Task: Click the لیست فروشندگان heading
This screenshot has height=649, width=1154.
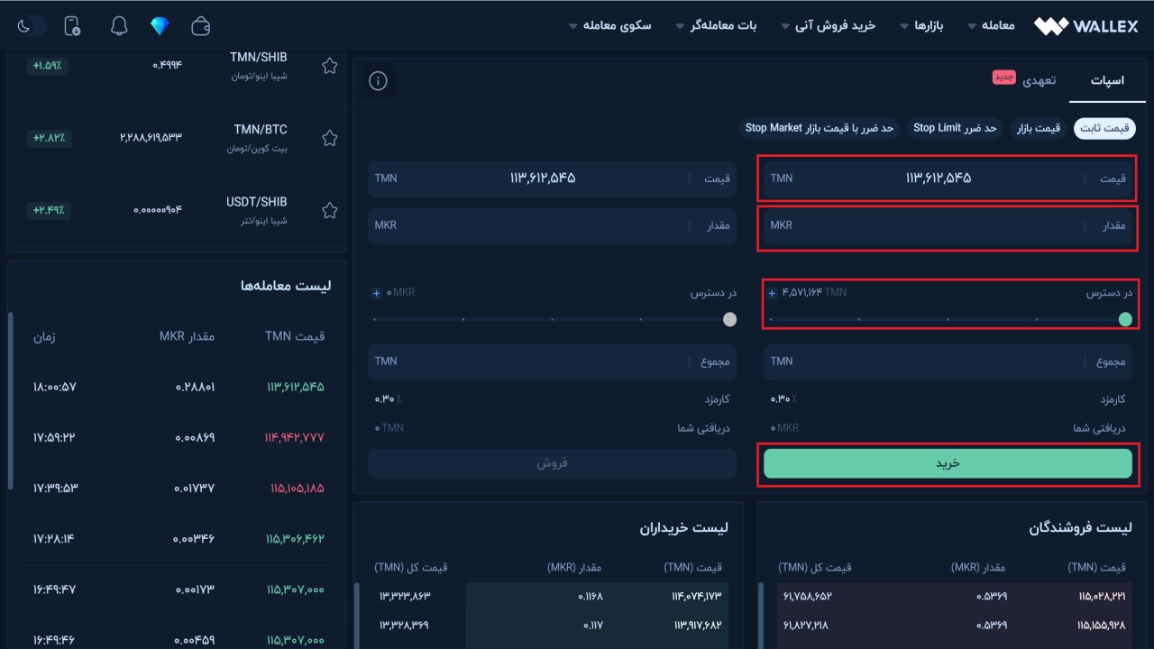Action: (x=1079, y=527)
